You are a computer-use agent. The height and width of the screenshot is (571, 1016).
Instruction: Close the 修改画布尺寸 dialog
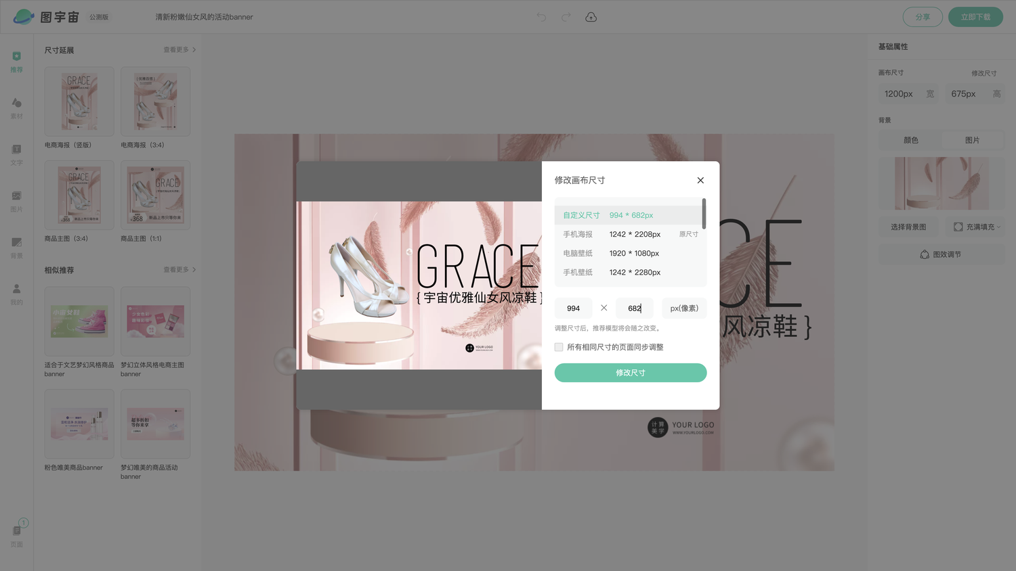pyautogui.click(x=700, y=180)
